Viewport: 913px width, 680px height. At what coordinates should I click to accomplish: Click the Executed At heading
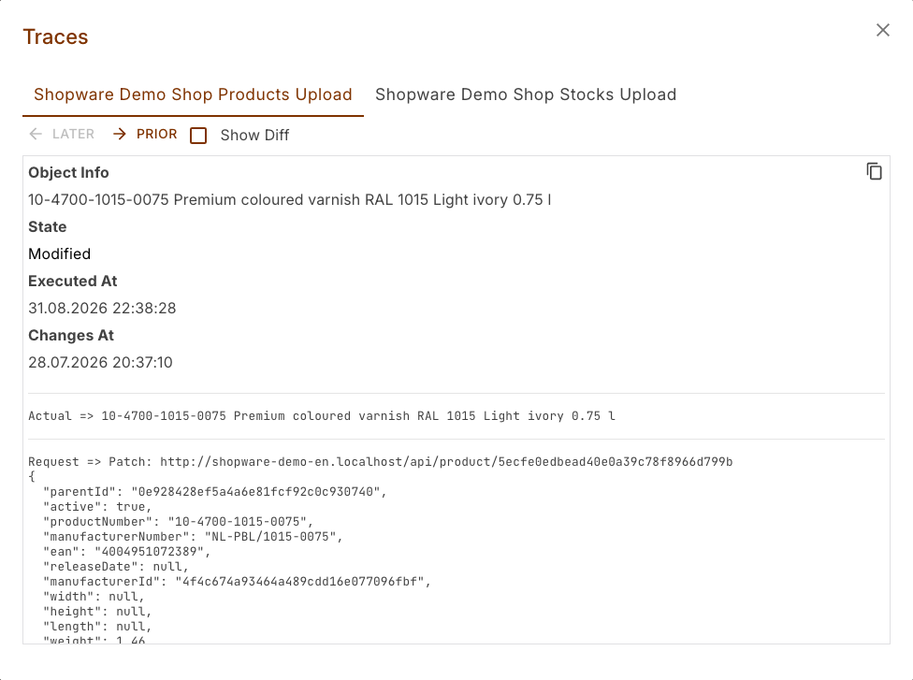click(73, 282)
